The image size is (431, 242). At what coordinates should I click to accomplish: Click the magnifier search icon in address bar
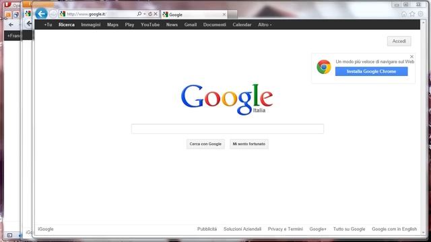pos(139,13)
